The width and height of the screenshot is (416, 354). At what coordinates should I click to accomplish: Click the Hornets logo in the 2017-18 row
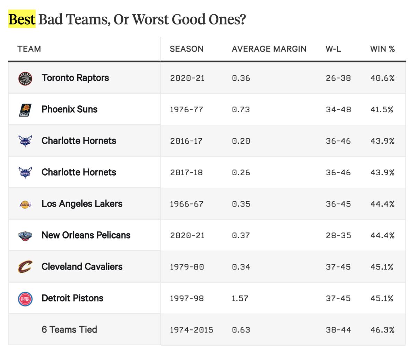25,172
